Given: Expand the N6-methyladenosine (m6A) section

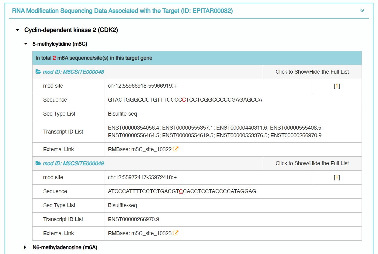Looking at the screenshot, I should 26,247.
